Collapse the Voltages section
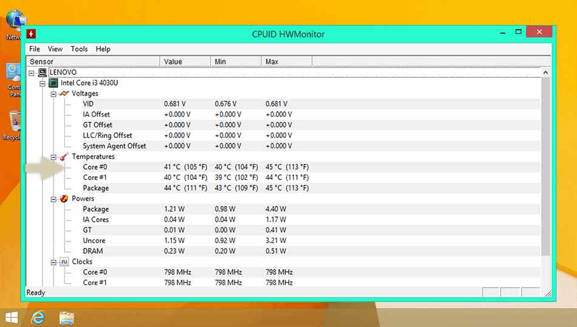The image size is (577, 327). point(53,94)
